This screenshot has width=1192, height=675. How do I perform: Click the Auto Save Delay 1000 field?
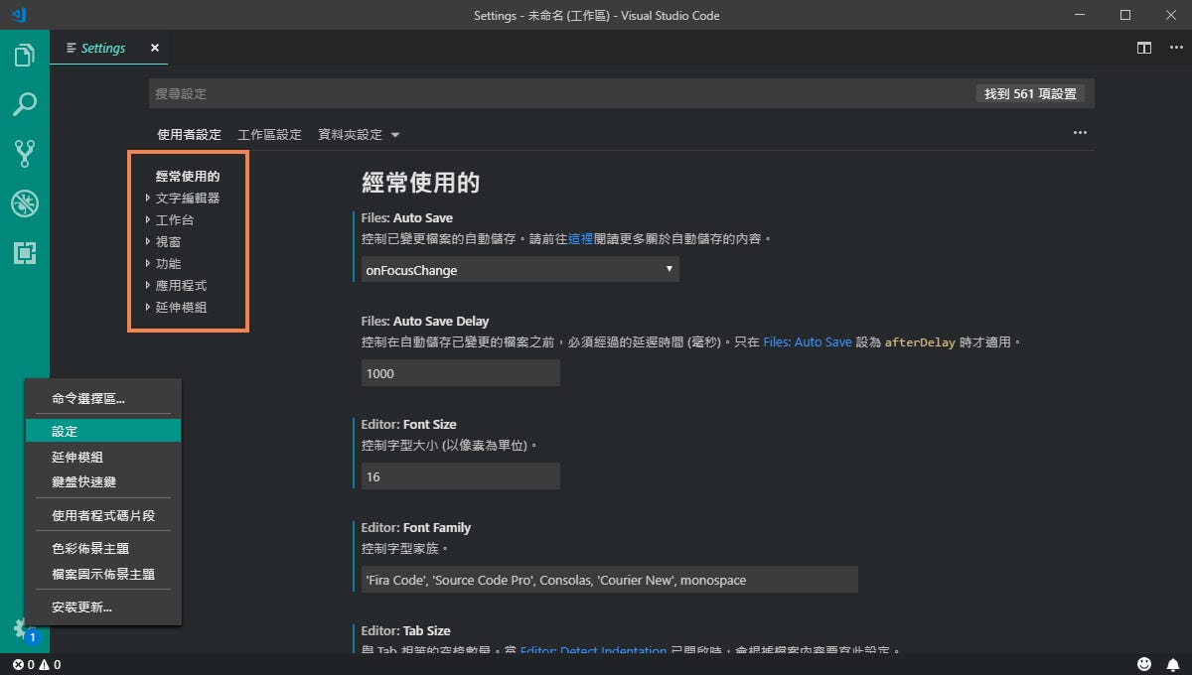point(461,372)
